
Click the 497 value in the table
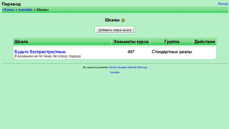(131, 52)
